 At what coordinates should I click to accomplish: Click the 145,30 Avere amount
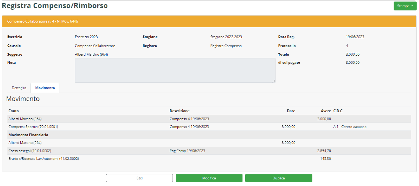[325, 158]
